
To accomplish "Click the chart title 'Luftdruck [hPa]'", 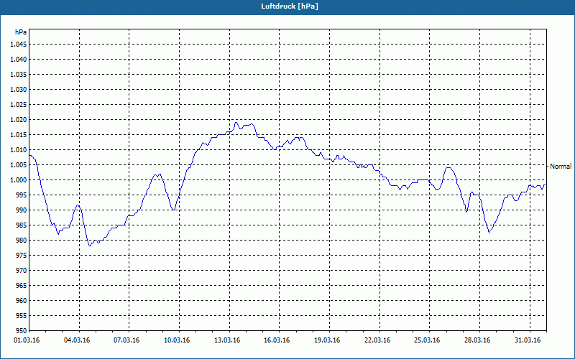I will pos(290,6).
